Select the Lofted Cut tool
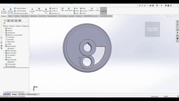Screen dimensions: 179x101 [x=53, y=11]
